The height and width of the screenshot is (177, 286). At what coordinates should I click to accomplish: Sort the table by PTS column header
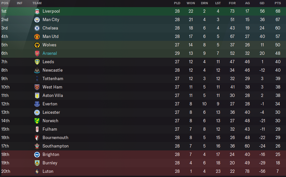278,3
